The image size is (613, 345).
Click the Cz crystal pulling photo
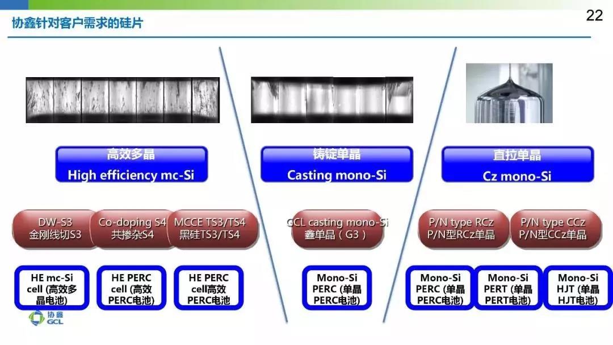pyautogui.click(x=509, y=93)
